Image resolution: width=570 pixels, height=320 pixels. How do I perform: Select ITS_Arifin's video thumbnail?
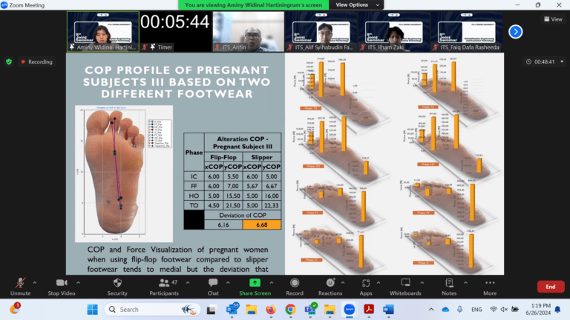pos(247,31)
